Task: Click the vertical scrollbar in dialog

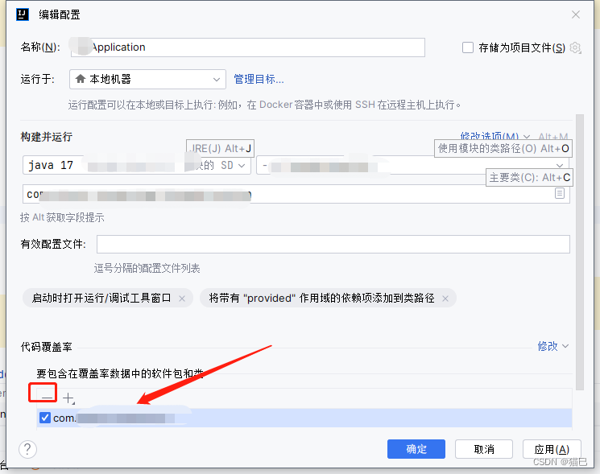Action: [x=580, y=253]
